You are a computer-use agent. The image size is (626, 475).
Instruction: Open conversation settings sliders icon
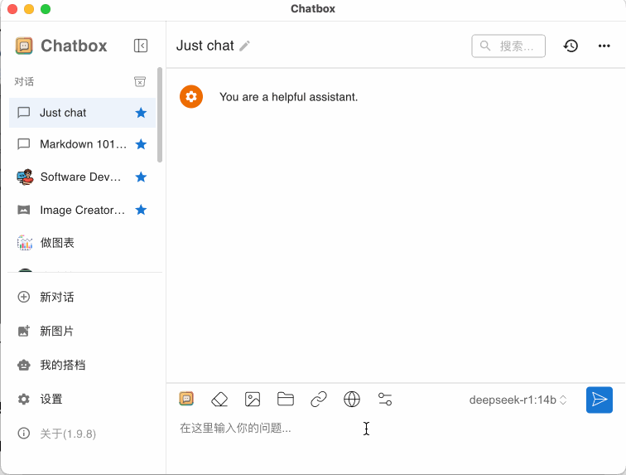point(385,399)
